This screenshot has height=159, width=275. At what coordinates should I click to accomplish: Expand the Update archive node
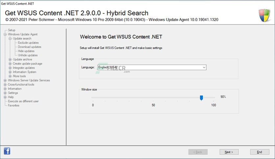coord(10,59)
